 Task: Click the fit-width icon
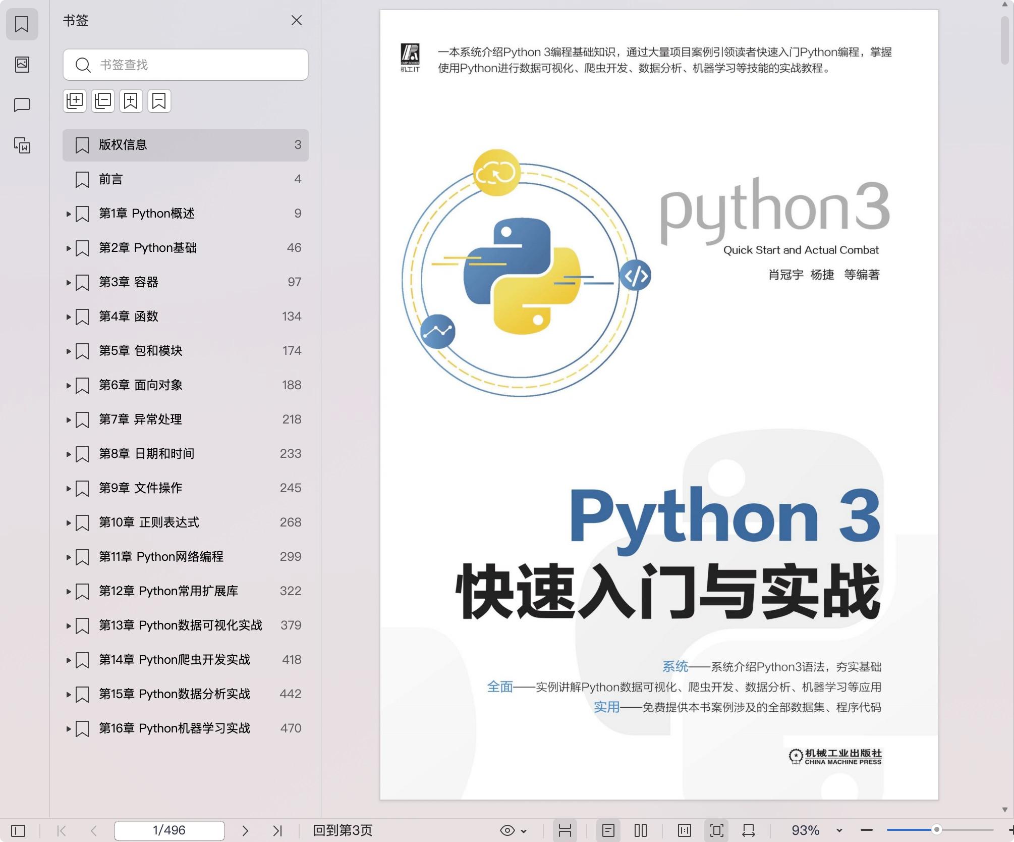click(x=749, y=830)
